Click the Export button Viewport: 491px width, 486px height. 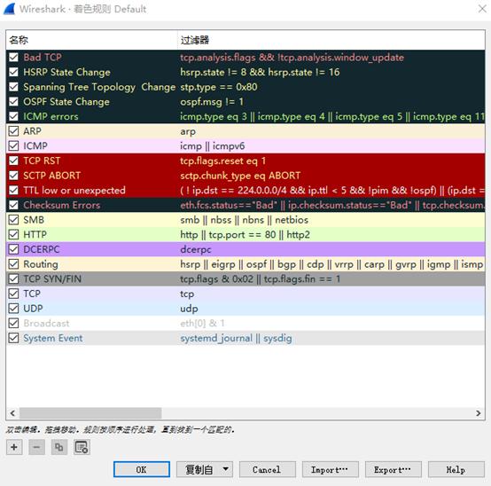coord(393,469)
